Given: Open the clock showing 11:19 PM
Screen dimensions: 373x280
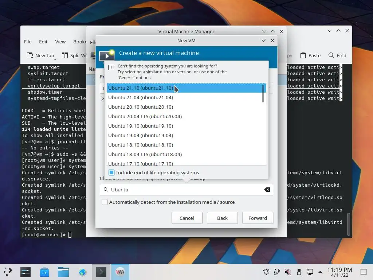Looking at the screenshot, I should click(x=339, y=272).
